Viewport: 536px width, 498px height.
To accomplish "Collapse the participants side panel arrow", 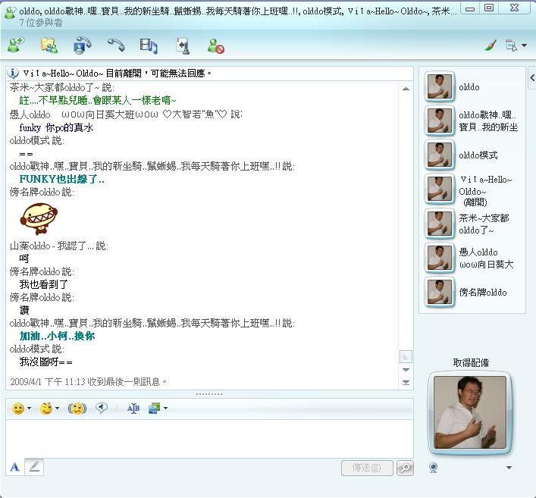I will click(532, 77).
